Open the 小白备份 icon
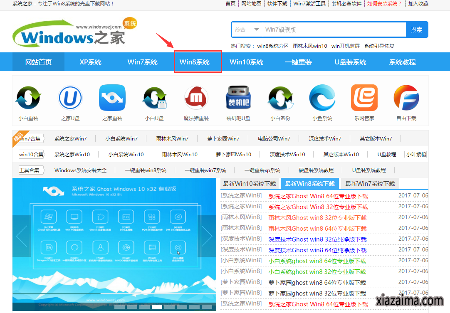Image resolution: width=450 pixels, height=313 pixels. point(280,98)
